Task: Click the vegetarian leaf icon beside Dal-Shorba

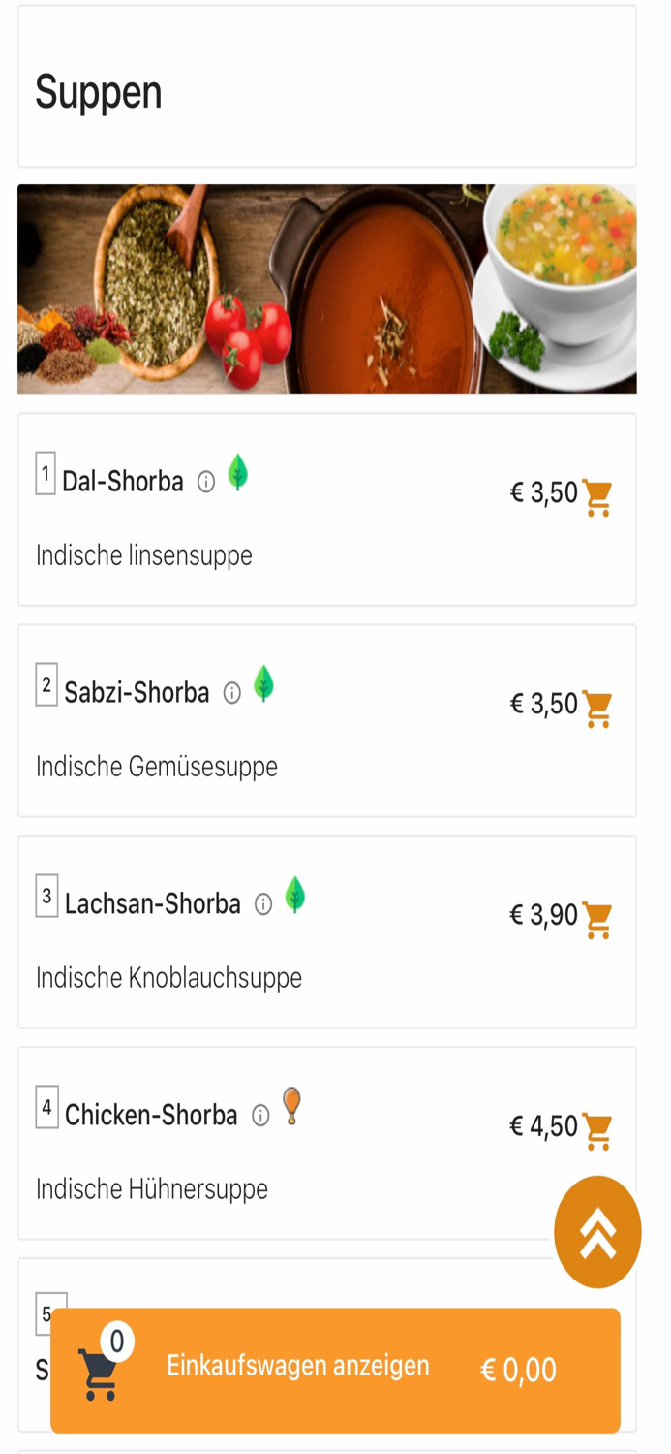Action: coord(237,473)
